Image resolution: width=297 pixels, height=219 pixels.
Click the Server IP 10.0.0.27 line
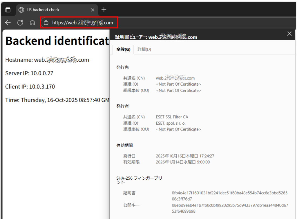point(29,73)
